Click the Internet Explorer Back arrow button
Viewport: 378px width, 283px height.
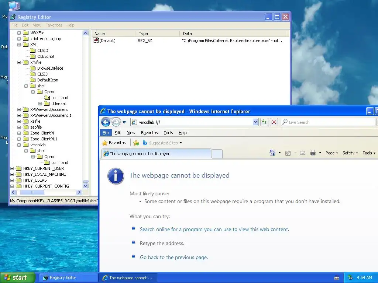[106, 122]
